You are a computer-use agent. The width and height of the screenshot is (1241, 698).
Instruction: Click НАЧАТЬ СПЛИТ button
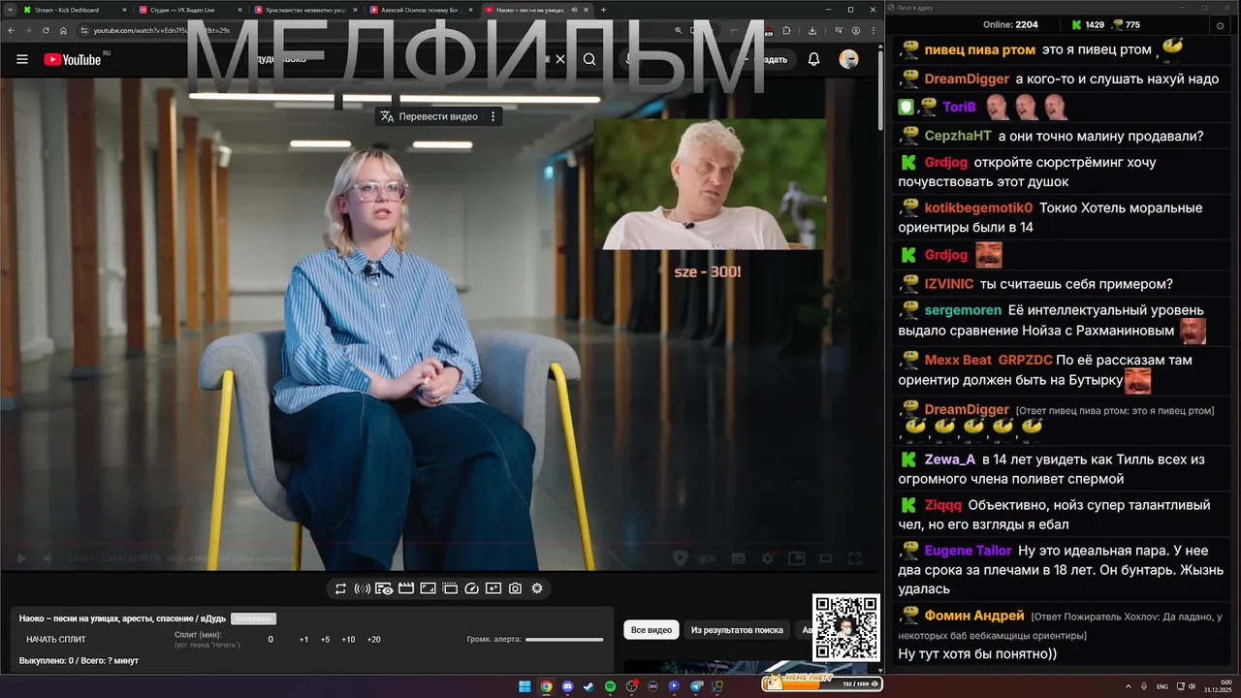pyautogui.click(x=56, y=639)
